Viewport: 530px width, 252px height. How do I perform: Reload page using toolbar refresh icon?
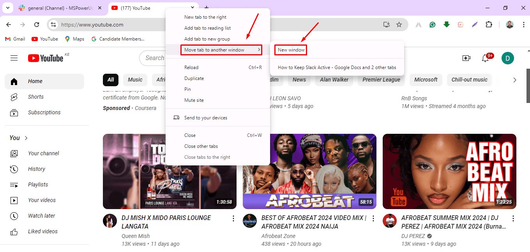(x=37, y=25)
